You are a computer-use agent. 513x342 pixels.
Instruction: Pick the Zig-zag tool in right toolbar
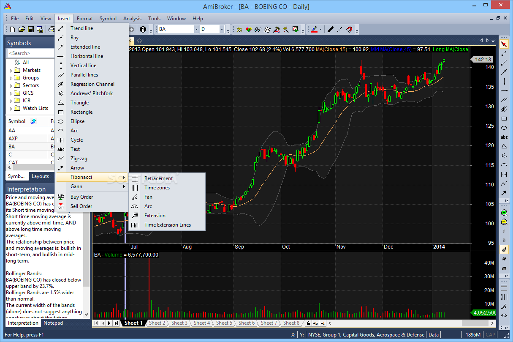tap(504, 183)
